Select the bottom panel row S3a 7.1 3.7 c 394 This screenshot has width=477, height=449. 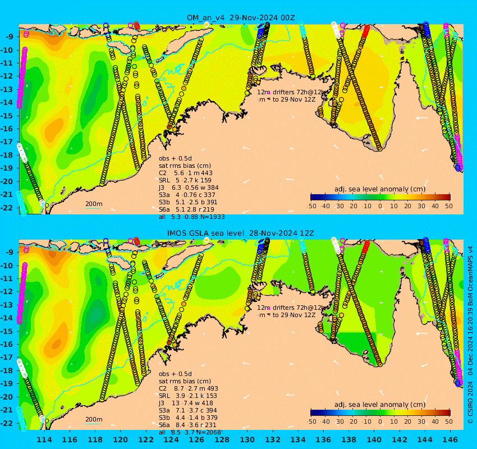click(x=187, y=410)
